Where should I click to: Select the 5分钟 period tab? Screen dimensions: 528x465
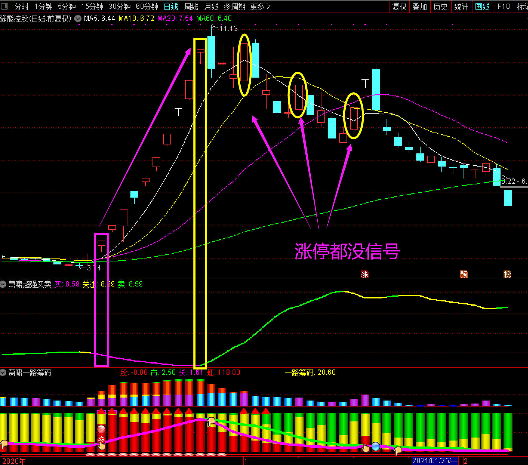pos(67,7)
